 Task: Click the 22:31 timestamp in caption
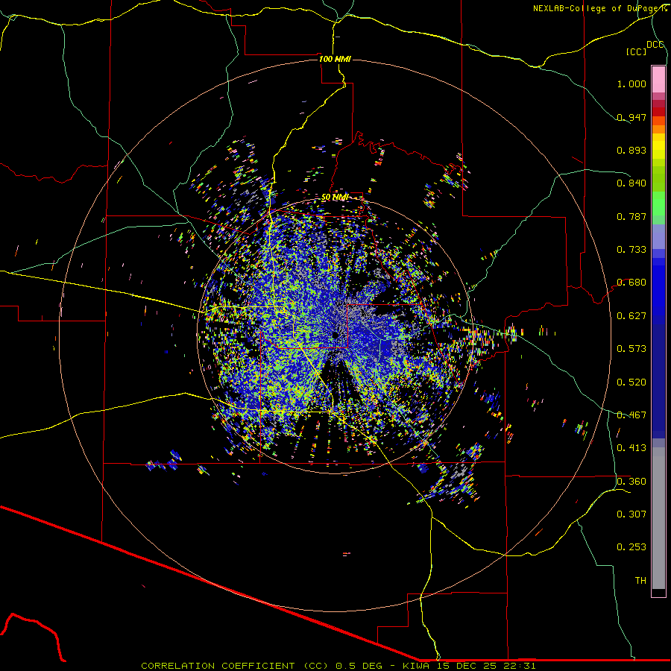point(520,666)
